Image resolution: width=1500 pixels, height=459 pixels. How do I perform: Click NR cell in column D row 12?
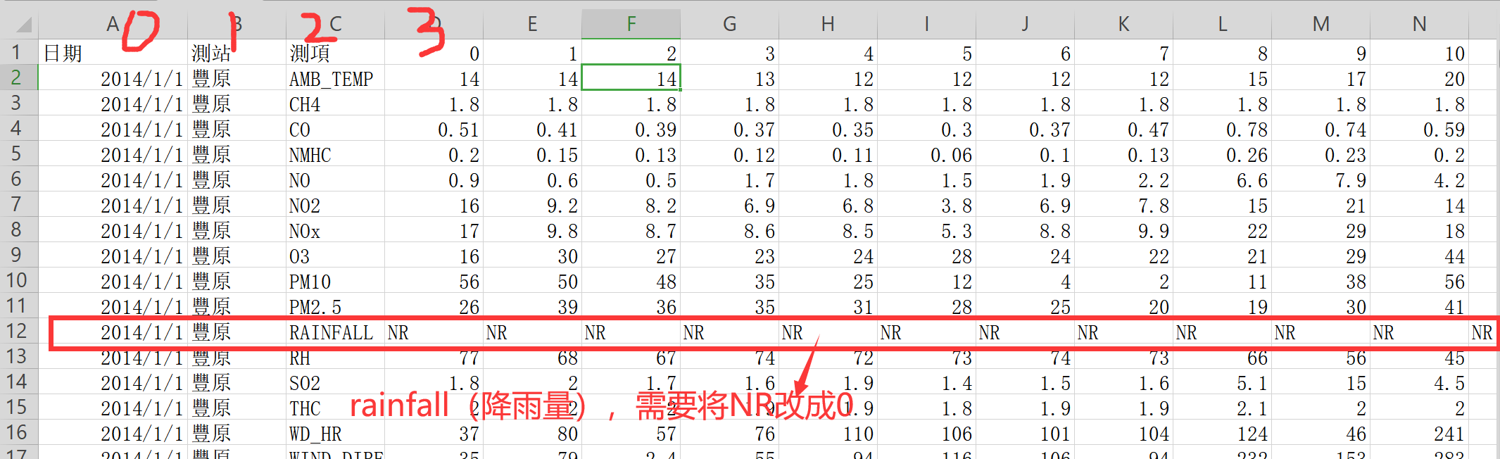click(434, 332)
